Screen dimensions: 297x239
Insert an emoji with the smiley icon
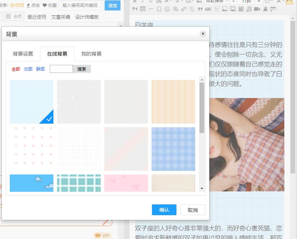[x=167, y=9]
